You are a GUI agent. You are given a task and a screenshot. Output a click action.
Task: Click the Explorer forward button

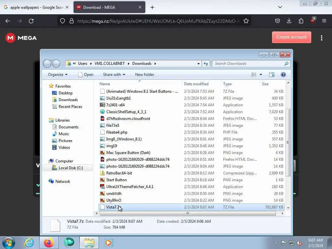click(x=56, y=64)
